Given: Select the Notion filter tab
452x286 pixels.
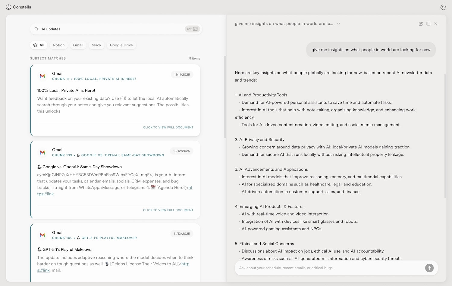Looking at the screenshot, I should (x=59, y=45).
